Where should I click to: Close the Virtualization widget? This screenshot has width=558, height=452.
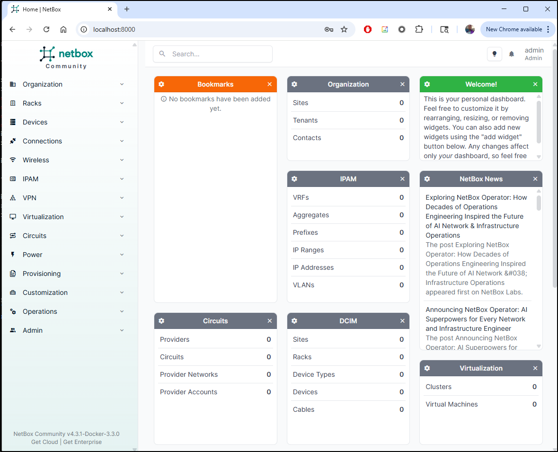coord(535,368)
